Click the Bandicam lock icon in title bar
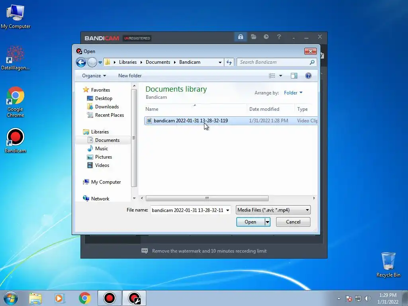 (240, 37)
